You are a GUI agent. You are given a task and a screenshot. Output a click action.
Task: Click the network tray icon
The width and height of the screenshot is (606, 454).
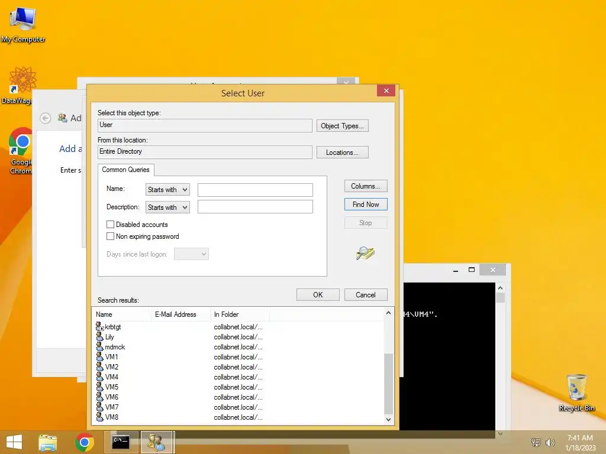536,442
